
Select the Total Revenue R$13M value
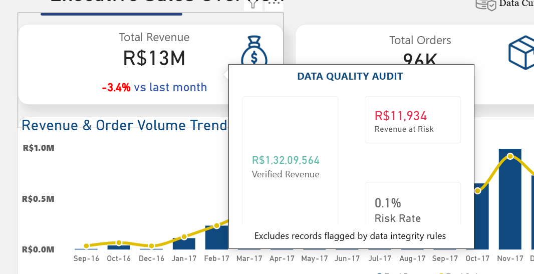coord(154,59)
